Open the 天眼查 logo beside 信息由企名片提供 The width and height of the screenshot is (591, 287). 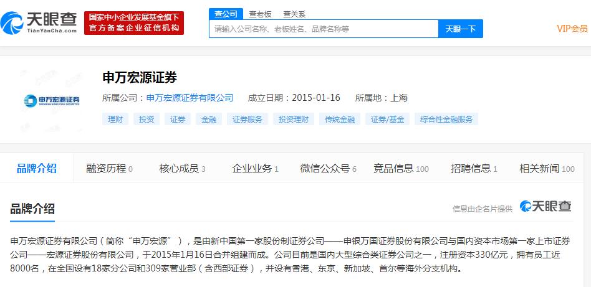click(545, 207)
